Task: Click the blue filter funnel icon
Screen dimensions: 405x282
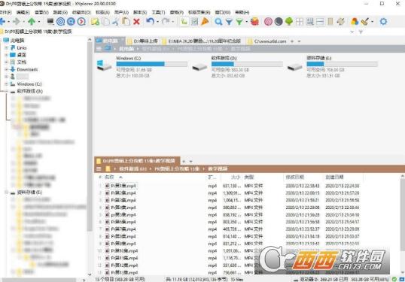Action: tap(229, 22)
